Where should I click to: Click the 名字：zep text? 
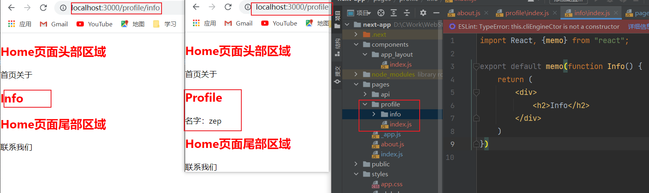(x=203, y=121)
